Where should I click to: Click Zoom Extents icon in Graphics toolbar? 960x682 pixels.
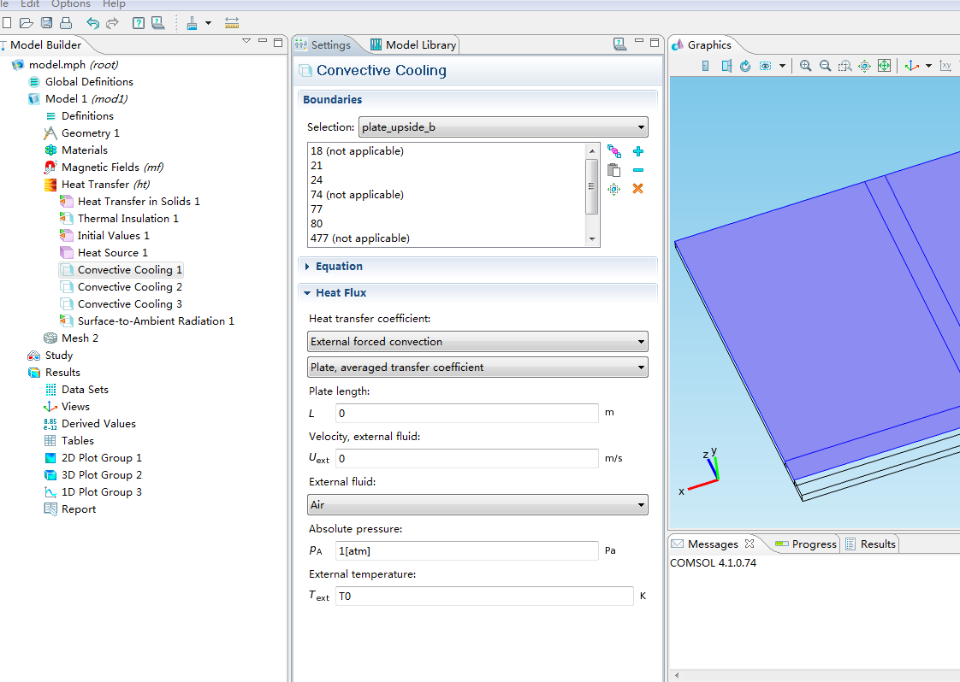click(884, 66)
